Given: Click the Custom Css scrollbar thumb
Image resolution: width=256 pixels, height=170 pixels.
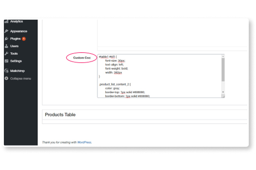Looking at the screenshot, I should tap(223, 69).
